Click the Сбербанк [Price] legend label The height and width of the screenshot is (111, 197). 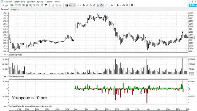pyautogui.click(x=14, y=55)
